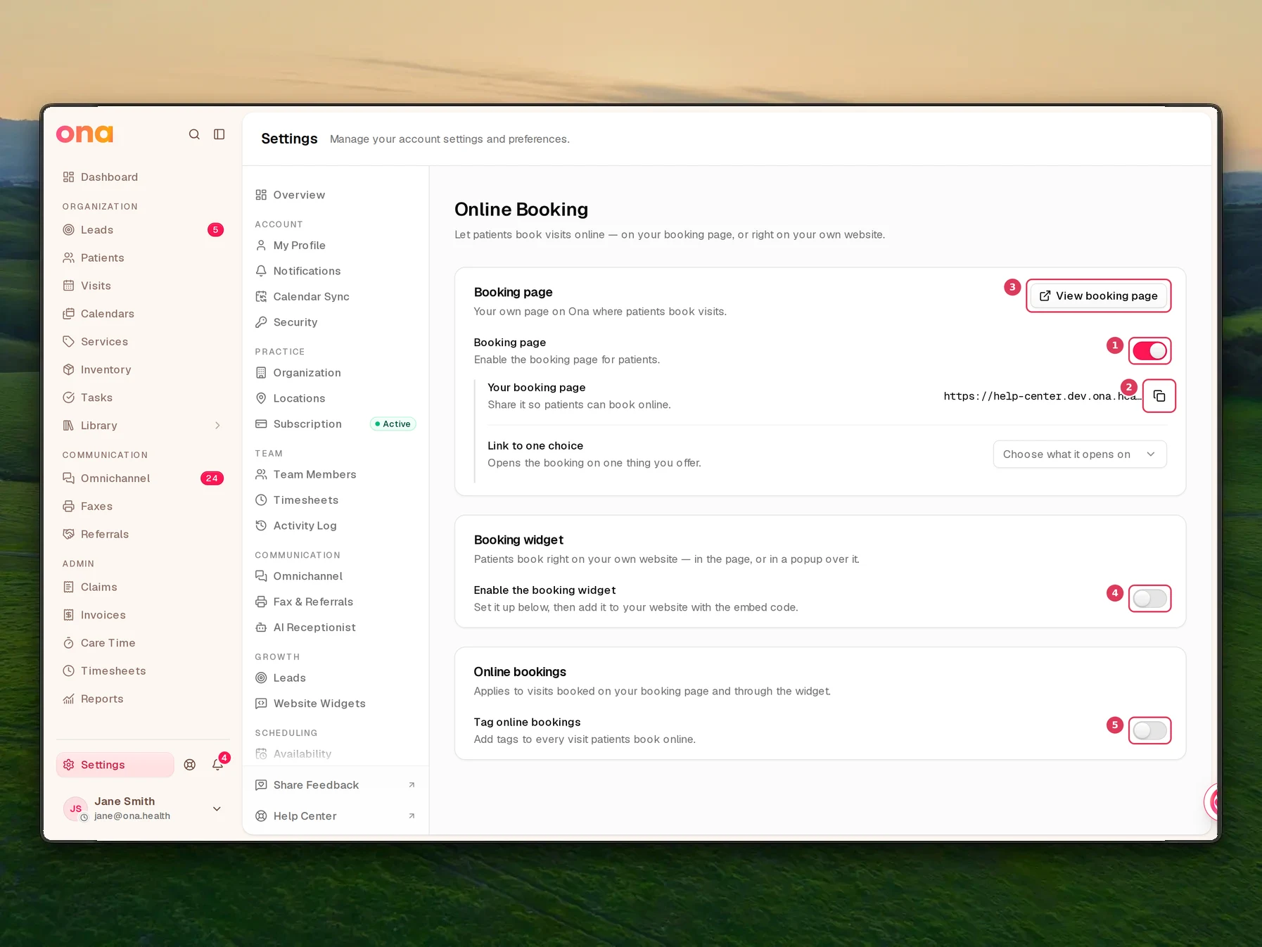Open Patients in main sidebar
1262x947 pixels.
point(143,258)
